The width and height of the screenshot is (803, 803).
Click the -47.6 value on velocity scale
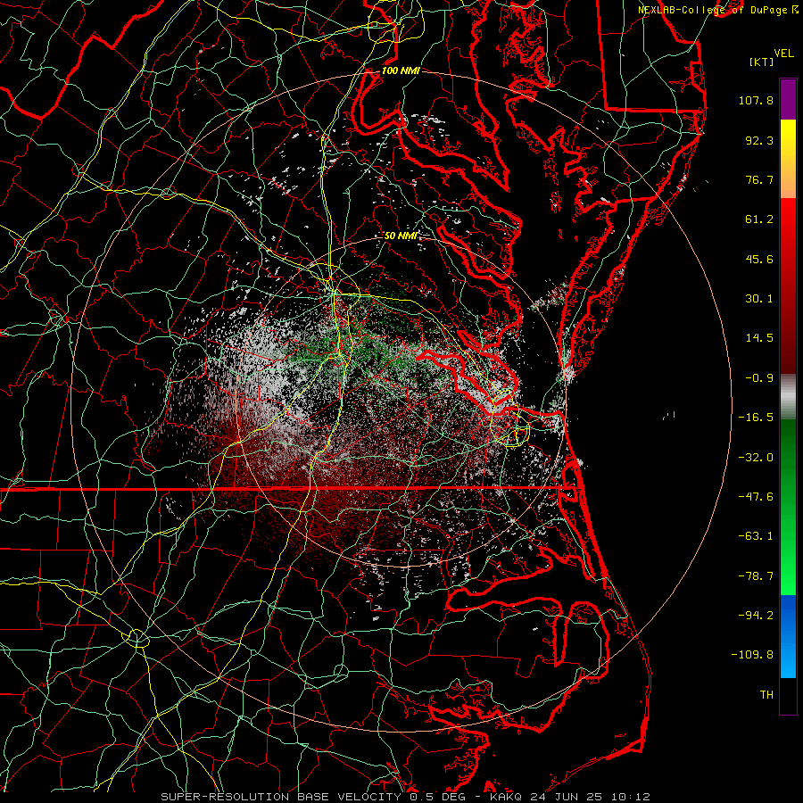point(756,497)
